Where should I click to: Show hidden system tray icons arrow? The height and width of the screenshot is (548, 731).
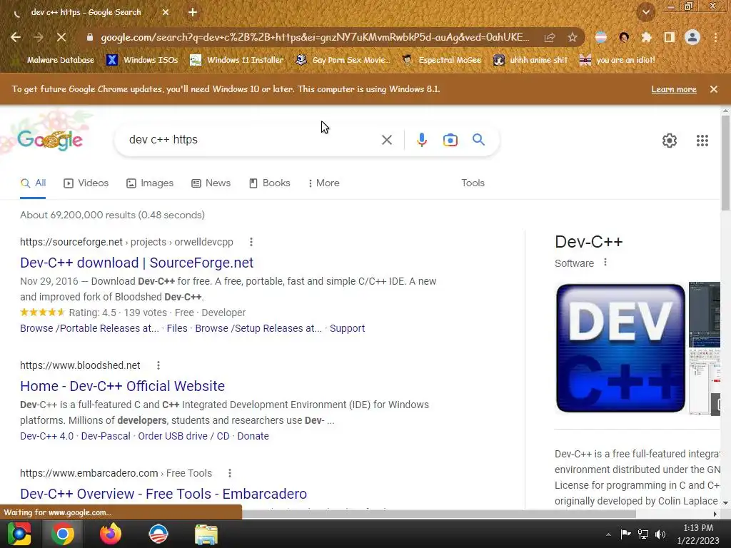click(608, 534)
